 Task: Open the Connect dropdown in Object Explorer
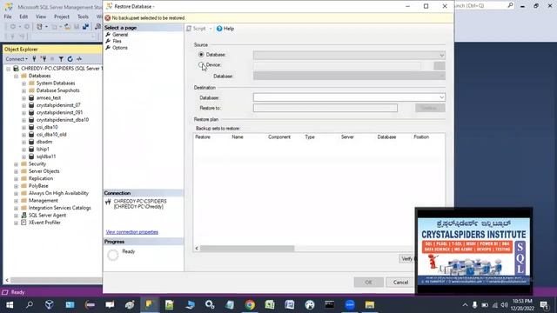[x=17, y=59]
